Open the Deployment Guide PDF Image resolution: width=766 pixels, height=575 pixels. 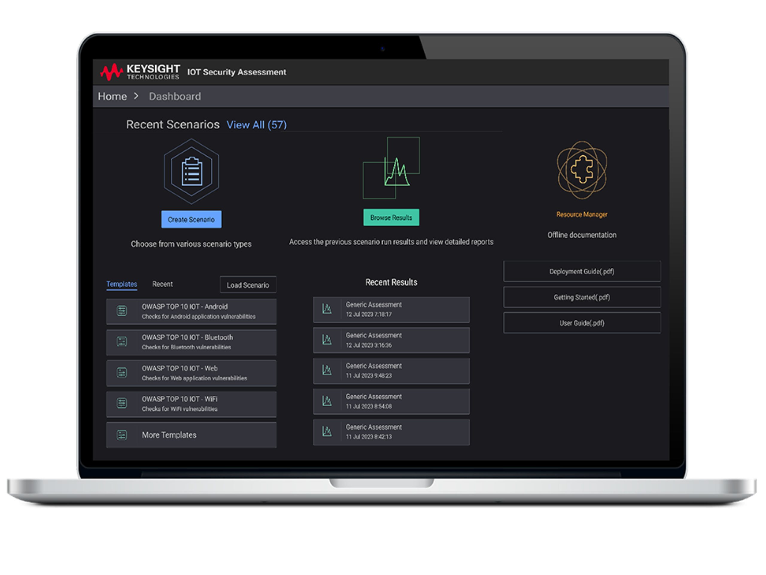[581, 271]
